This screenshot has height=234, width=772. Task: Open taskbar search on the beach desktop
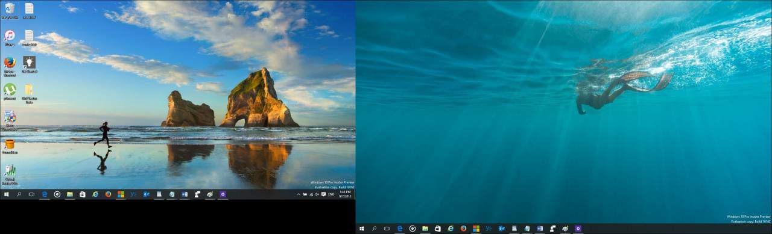pyautogui.click(x=19, y=194)
